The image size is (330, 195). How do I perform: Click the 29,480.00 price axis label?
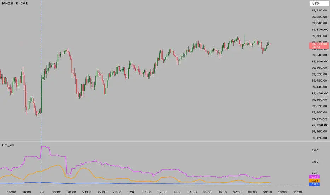coord(319,80)
